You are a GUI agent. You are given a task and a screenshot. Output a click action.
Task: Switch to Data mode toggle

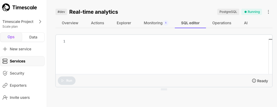point(33,37)
